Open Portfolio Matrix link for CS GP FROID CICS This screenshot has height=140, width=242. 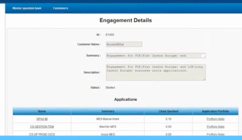coord(216,134)
